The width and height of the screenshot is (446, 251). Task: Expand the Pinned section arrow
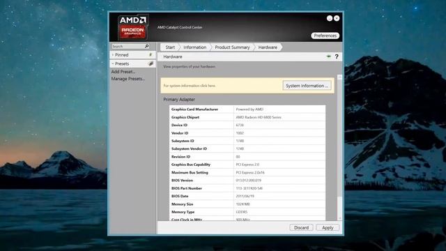(113, 54)
